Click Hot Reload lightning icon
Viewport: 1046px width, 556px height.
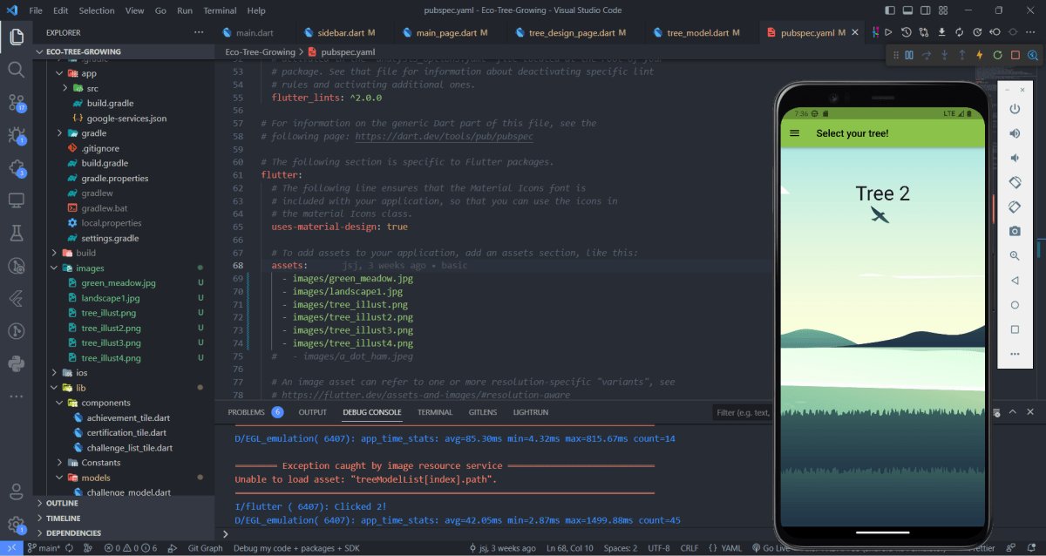click(980, 55)
